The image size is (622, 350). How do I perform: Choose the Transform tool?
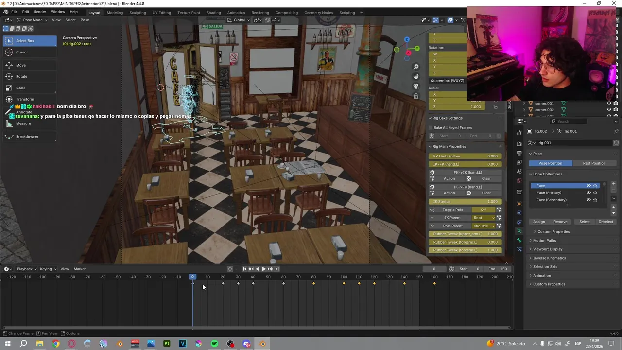29,99
